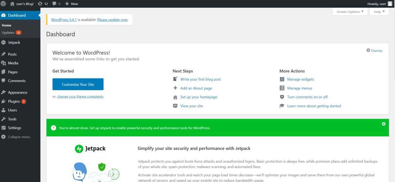This screenshot has height=182, width=395.
Task: Click the Tools wrench icon
Action: (4, 119)
